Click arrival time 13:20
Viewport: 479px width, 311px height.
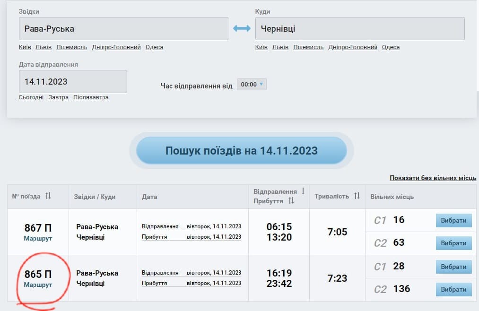[x=279, y=237]
